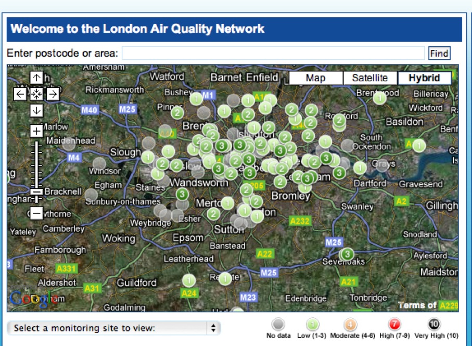Pan the map left with arrow button
The width and height of the screenshot is (472, 346).
click(x=20, y=94)
